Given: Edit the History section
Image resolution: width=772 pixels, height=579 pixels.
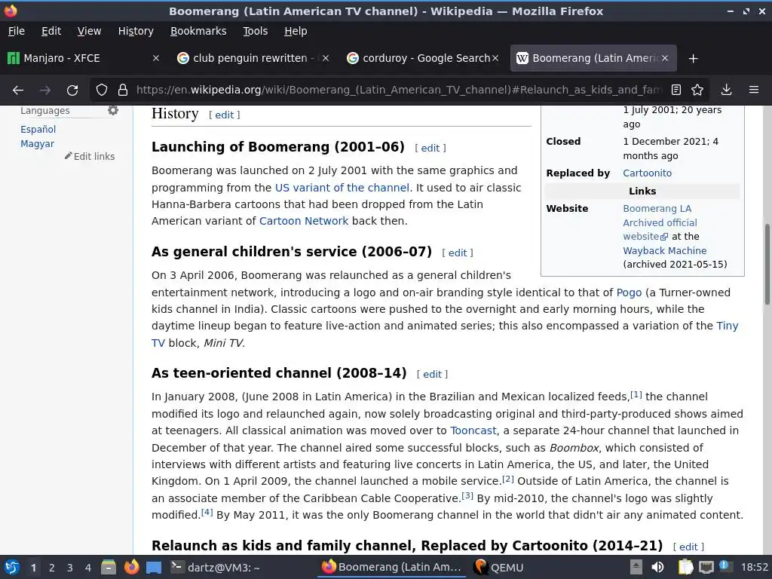Looking at the screenshot, I should (x=225, y=115).
